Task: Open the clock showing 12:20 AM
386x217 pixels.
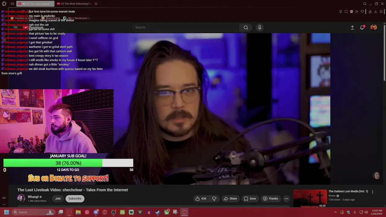Action: pyautogui.click(x=377, y=212)
